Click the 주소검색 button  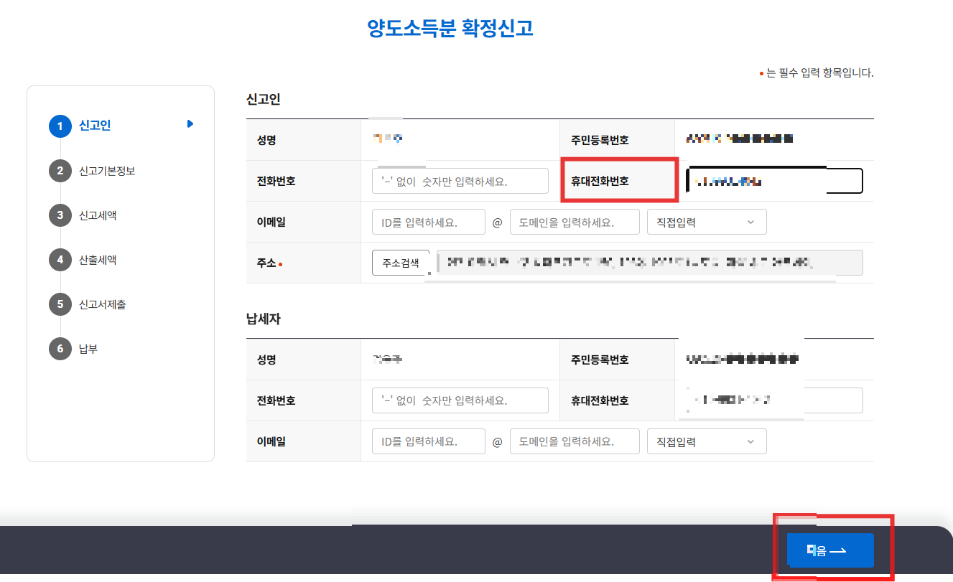401,263
